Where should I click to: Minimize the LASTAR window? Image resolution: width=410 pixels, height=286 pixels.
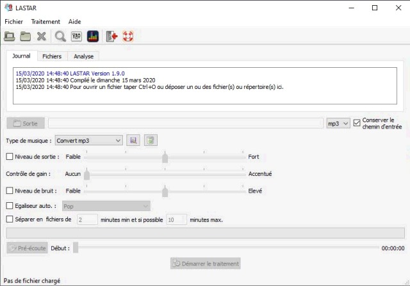point(351,8)
